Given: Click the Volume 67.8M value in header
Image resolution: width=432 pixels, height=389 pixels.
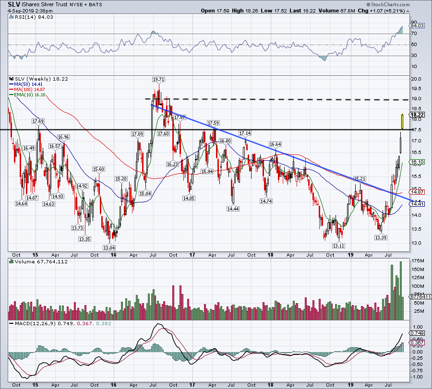Looking at the screenshot, I should click(x=336, y=11).
